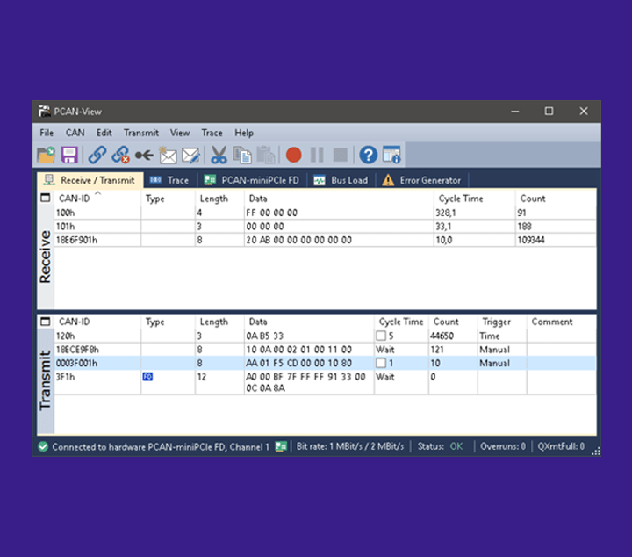632x557 pixels.
Task: Stop the trace recording
Action: pyautogui.click(x=341, y=155)
